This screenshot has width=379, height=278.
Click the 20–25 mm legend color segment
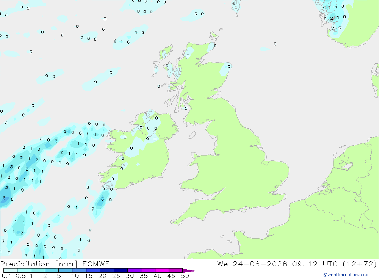coord(107,270)
